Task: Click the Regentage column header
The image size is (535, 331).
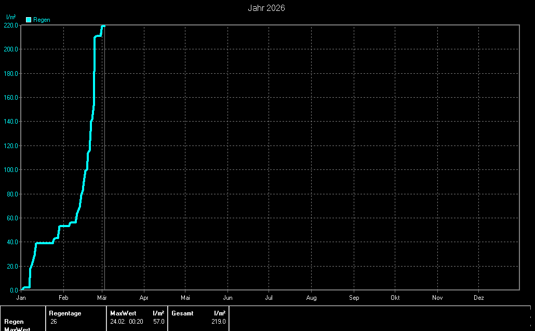Action: (x=65, y=313)
